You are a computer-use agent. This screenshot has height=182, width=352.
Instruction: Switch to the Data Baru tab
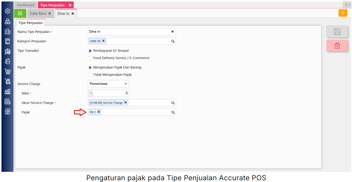click(x=38, y=13)
